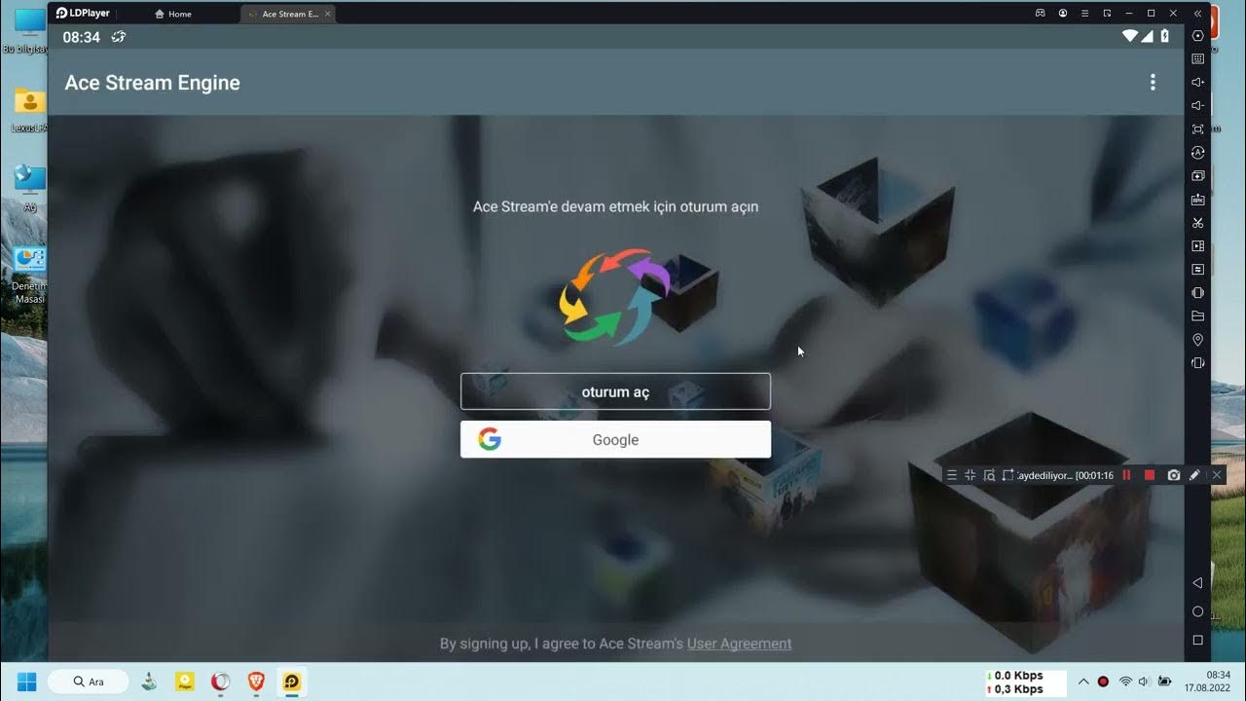This screenshot has height=701, width=1246.
Task: Click the recorder shrink/compact view icon
Action: click(970, 475)
